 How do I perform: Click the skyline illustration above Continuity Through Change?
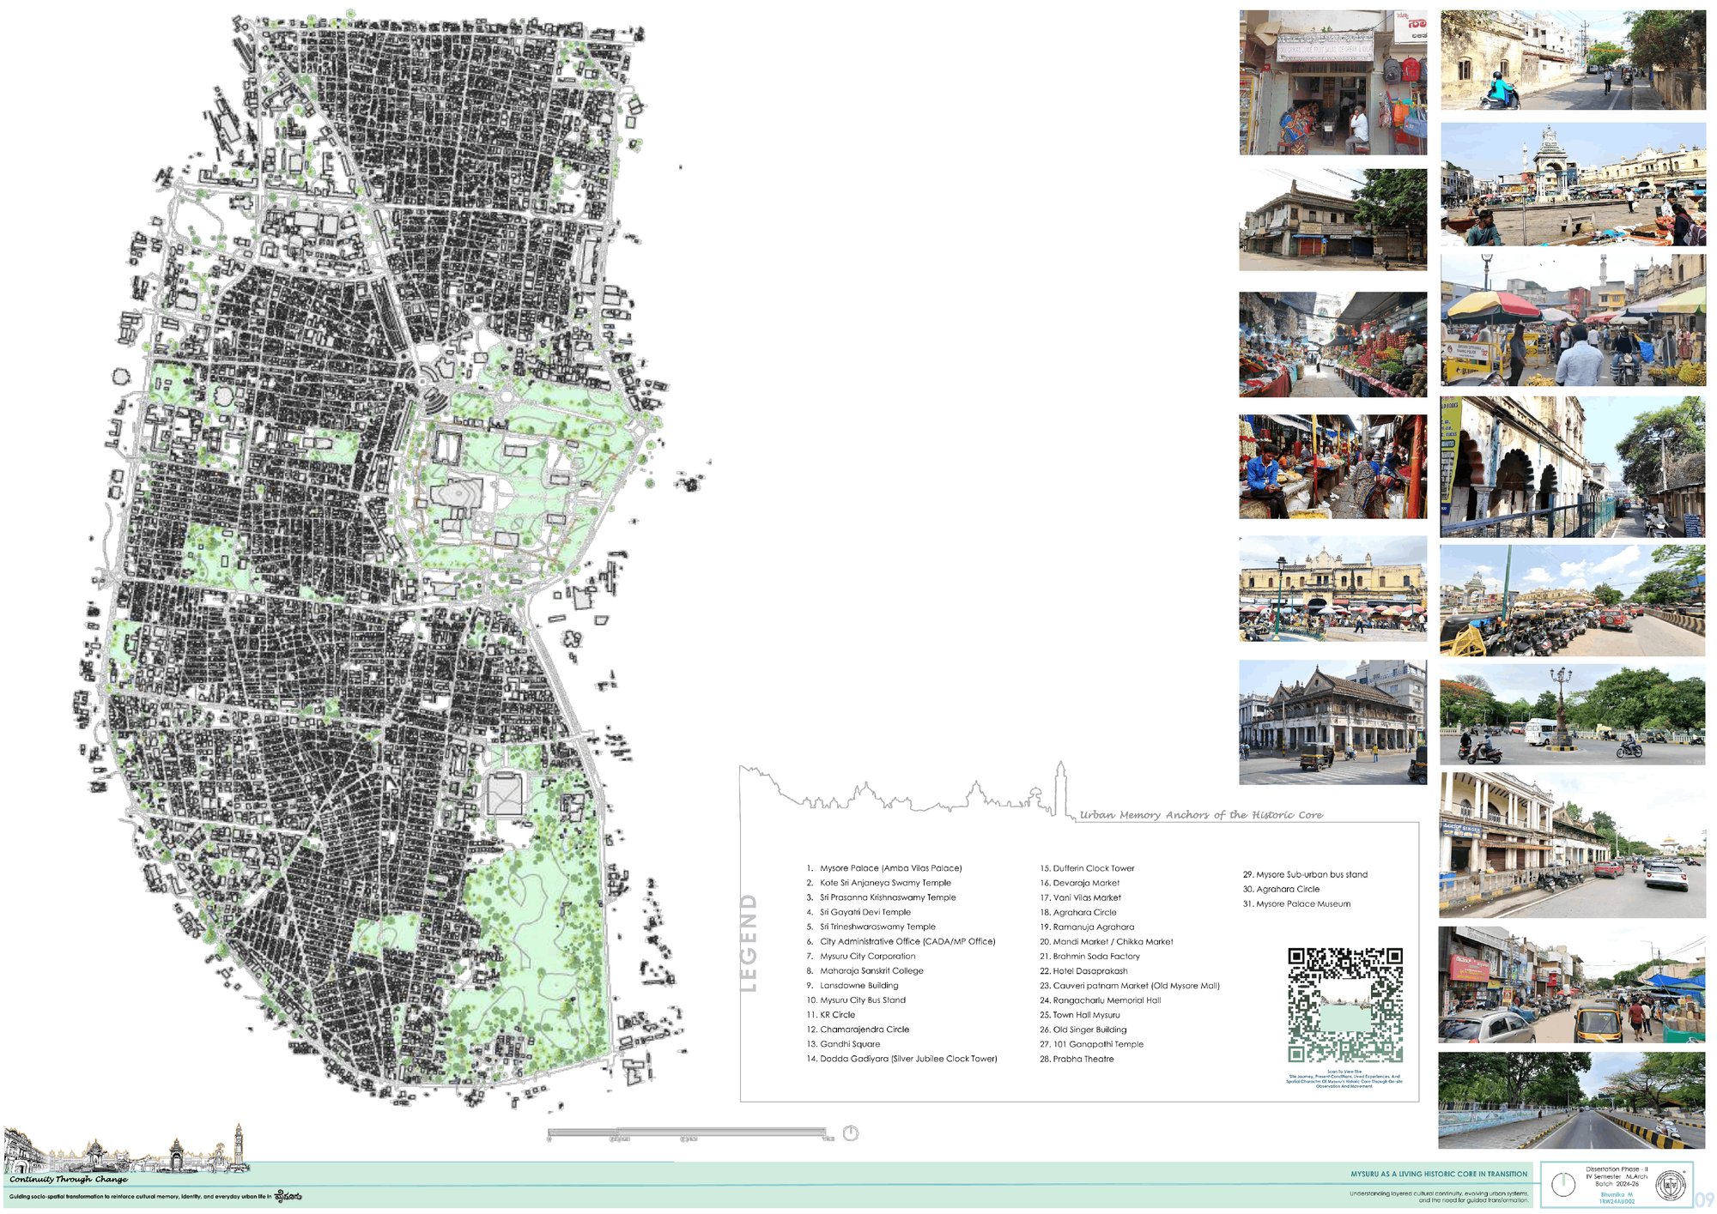tap(127, 1150)
